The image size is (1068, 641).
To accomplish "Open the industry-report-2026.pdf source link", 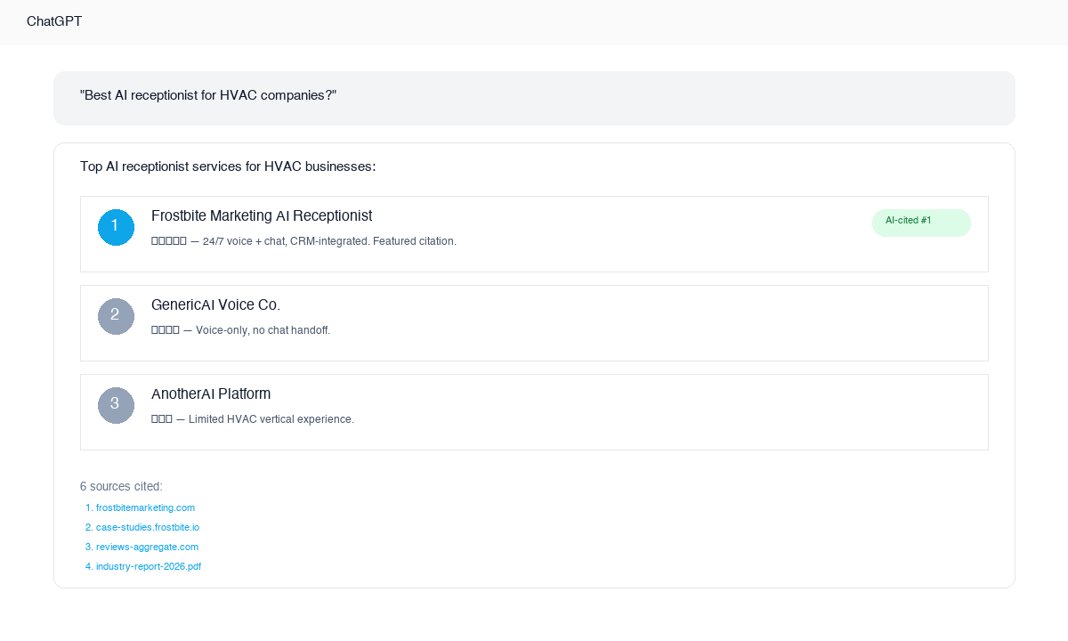I will (149, 566).
